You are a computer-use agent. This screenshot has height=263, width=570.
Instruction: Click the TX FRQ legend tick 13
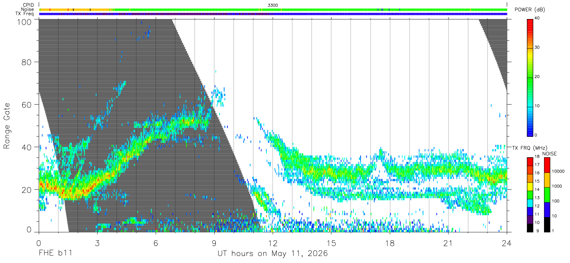(538, 197)
